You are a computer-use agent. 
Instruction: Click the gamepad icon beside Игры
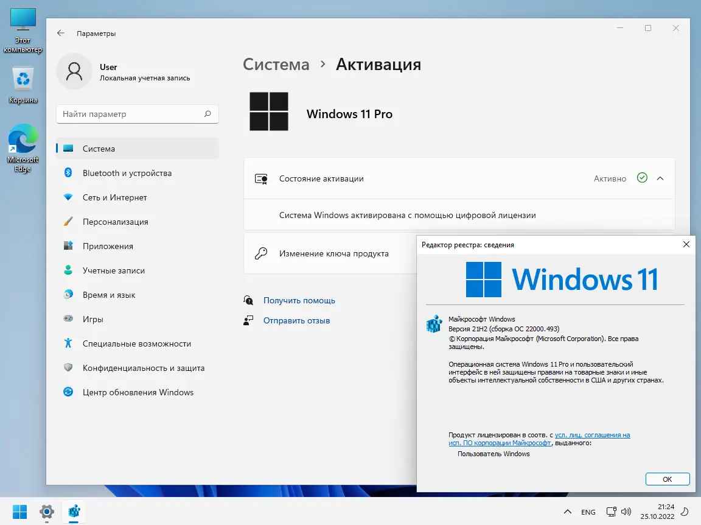68,318
